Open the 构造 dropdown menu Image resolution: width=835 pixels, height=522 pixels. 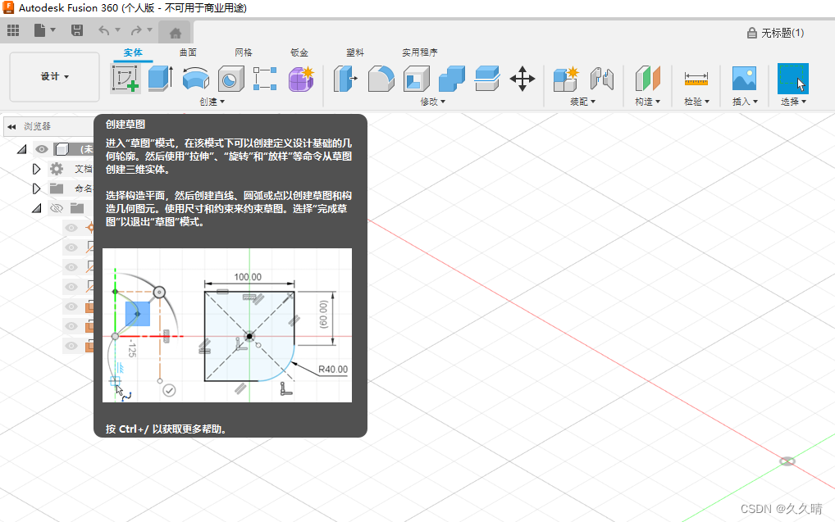[647, 102]
